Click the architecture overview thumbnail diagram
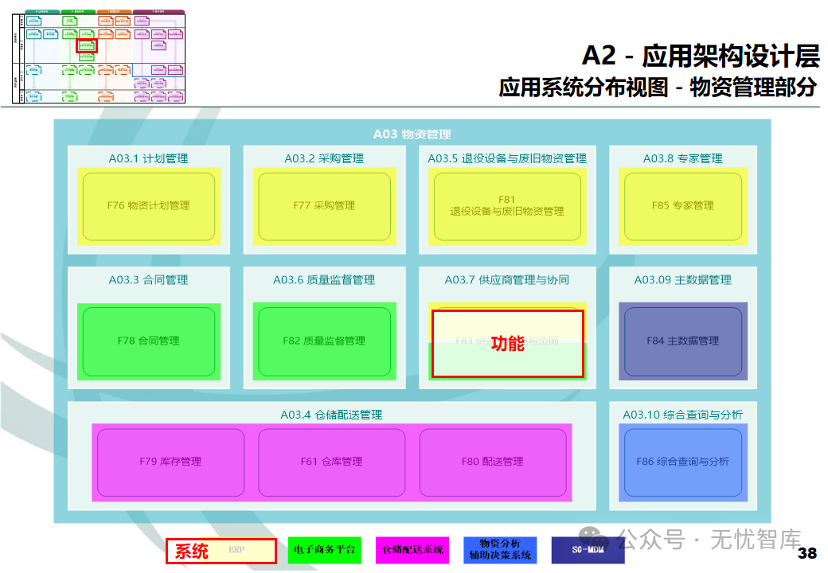The height and width of the screenshot is (573, 828). click(x=99, y=57)
